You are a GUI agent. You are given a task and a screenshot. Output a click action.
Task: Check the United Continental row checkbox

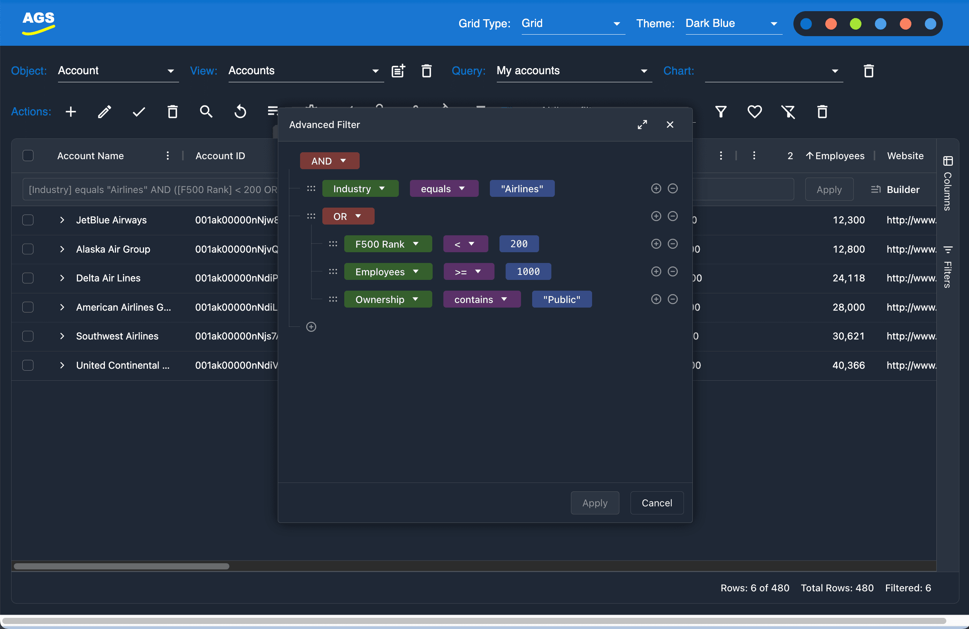click(28, 365)
